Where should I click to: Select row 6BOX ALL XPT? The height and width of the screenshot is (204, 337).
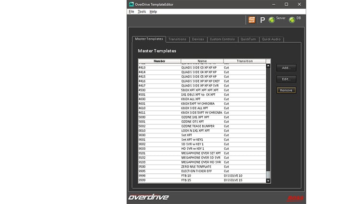pyautogui.click(x=202, y=99)
